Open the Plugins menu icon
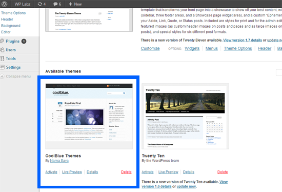Viewport: 282px width, 192px height. tap(2, 41)
